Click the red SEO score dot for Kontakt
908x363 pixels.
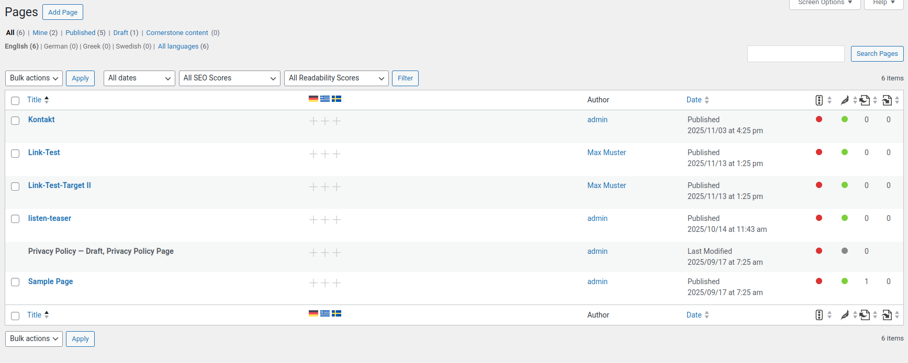click(819, 120)
